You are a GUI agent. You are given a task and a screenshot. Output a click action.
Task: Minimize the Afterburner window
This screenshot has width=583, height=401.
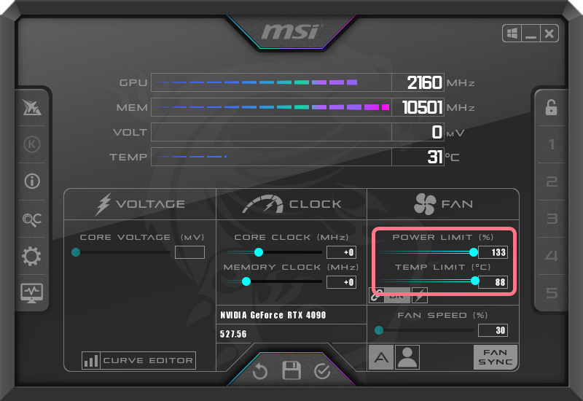[531, 34]
